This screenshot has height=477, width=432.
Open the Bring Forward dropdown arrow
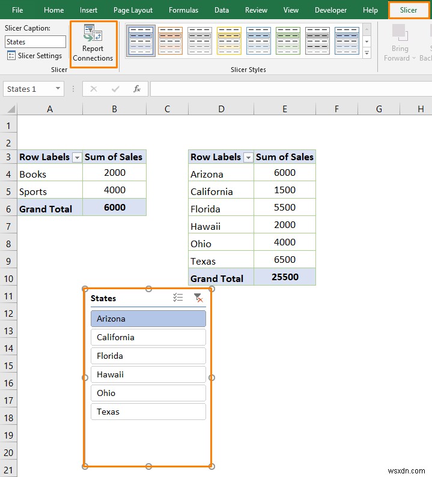click(414, 58)
